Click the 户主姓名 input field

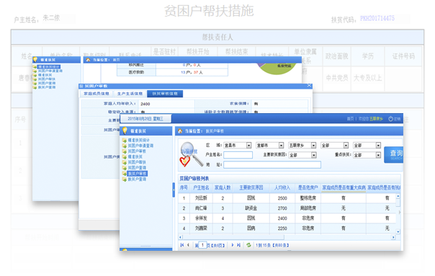click(238, 155)
